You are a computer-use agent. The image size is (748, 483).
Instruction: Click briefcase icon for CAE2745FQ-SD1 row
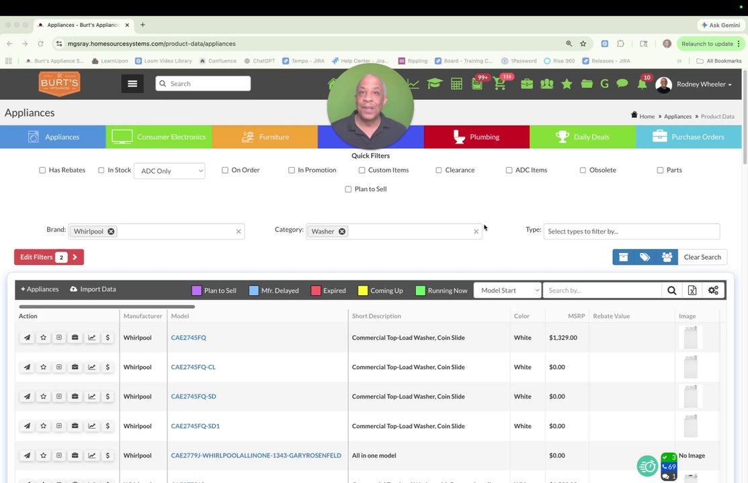75,426
